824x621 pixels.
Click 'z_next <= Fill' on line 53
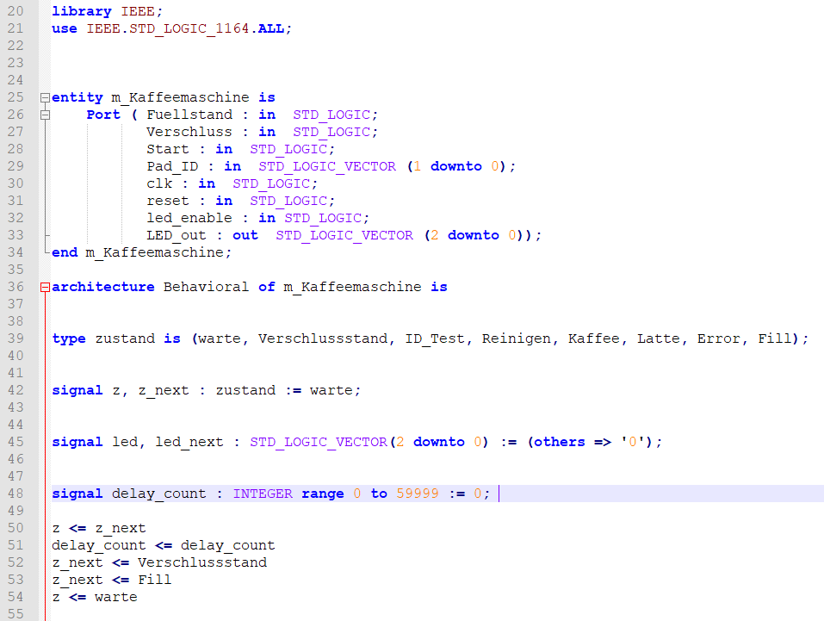coord(111,580)
